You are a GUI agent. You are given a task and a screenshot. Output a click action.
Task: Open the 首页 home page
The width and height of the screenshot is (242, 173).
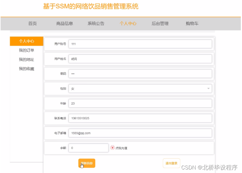pyautogui.click(x=32, y=23)
